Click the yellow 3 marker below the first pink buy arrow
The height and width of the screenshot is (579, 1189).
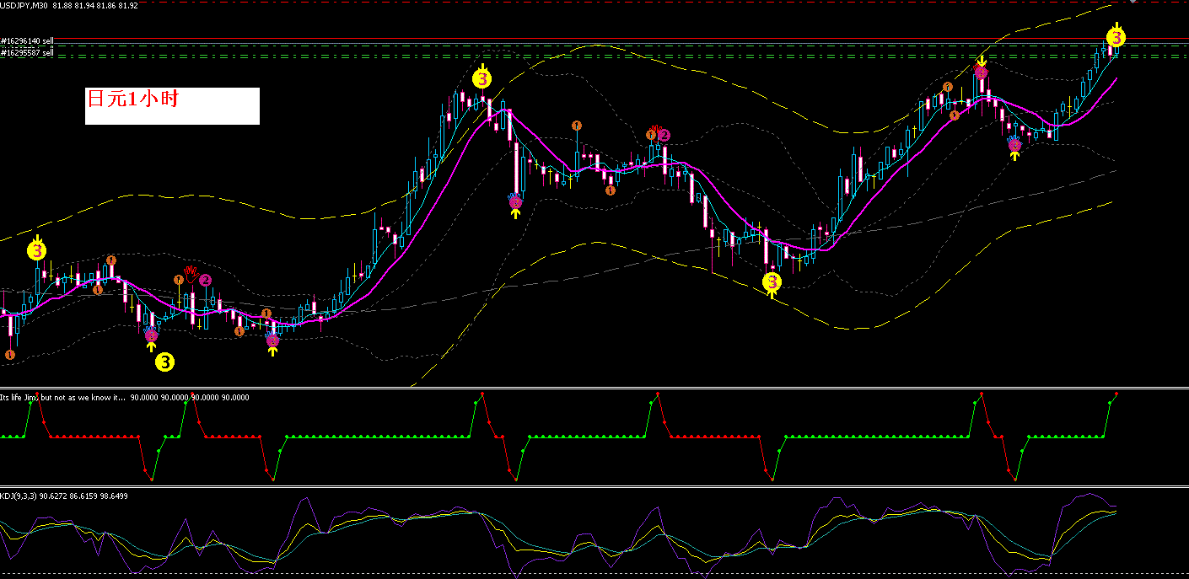click(x=165, y=362)
